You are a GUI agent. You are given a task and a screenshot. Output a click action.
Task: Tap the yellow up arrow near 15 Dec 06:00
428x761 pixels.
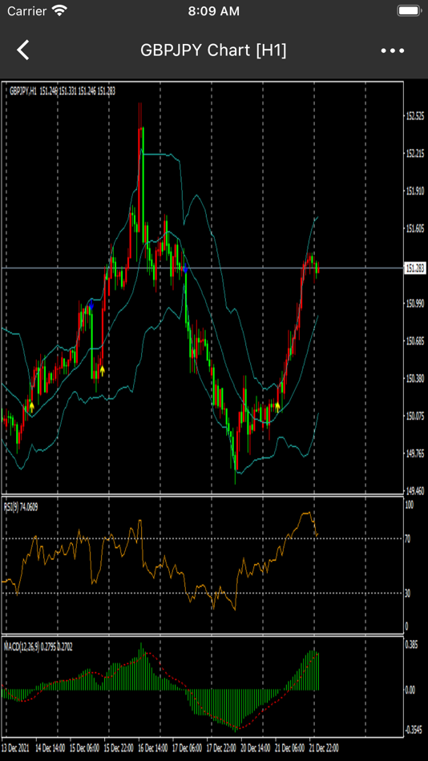click(102, 371)
